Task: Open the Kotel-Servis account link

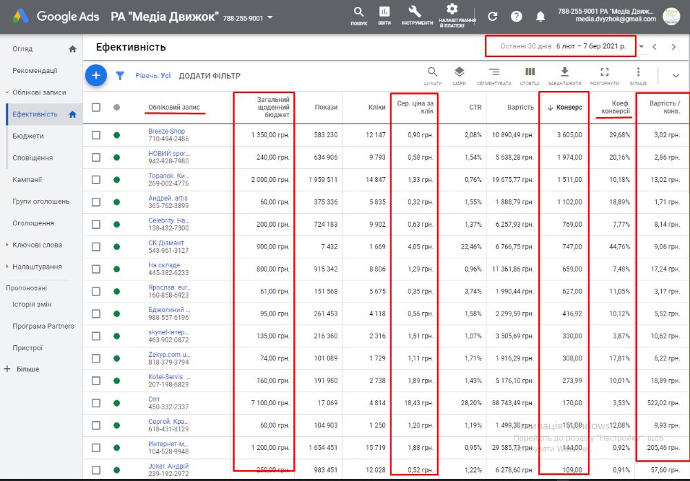Action: (170, 377)
